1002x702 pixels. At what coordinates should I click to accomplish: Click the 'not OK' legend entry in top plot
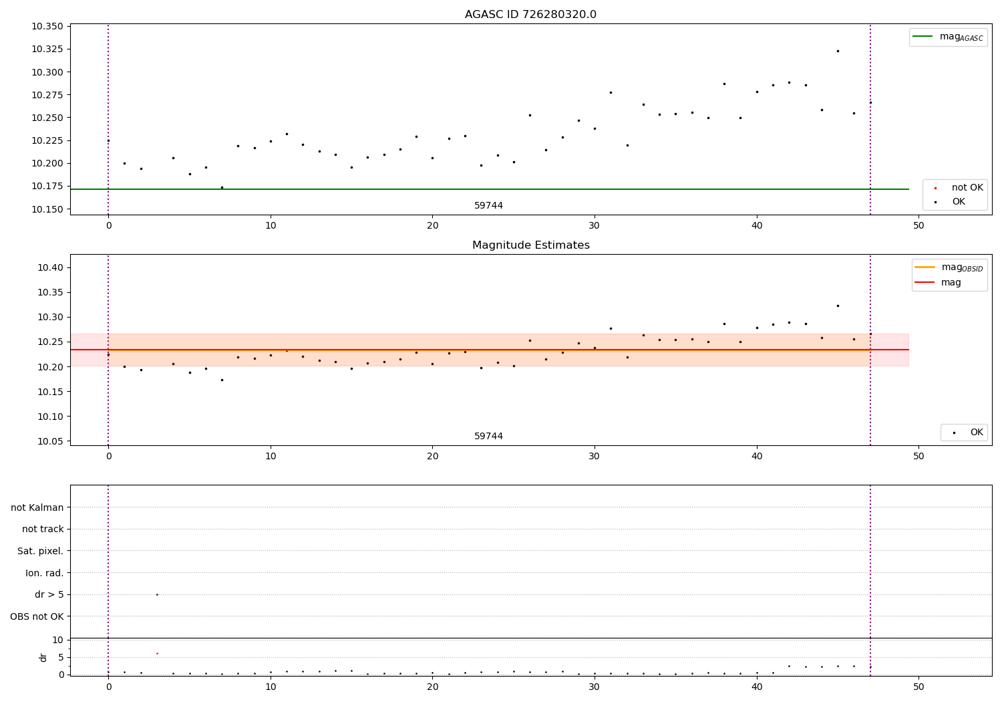point(956,188)
